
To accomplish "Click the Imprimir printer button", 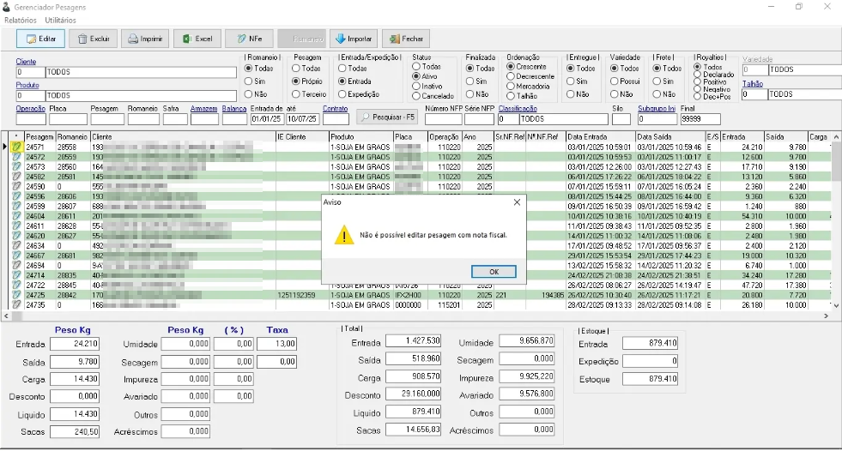I will [145, 39].
